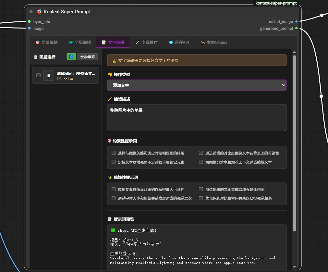Select the 文字编辑 tab
This screenshot has height=272, width=328.
click(113, 42)
